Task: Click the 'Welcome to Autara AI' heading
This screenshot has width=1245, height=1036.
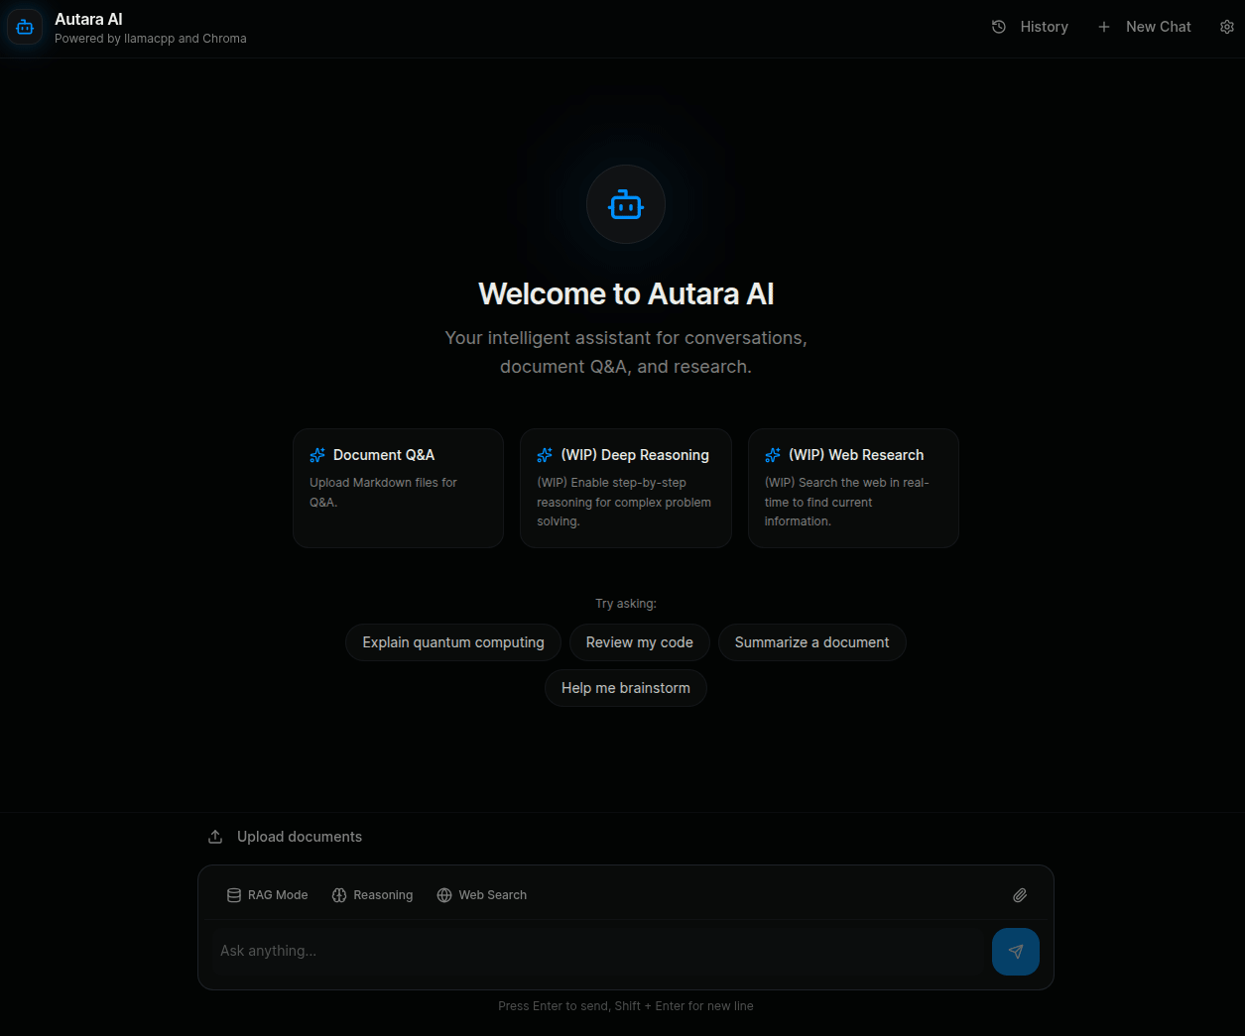Action: 626,293
